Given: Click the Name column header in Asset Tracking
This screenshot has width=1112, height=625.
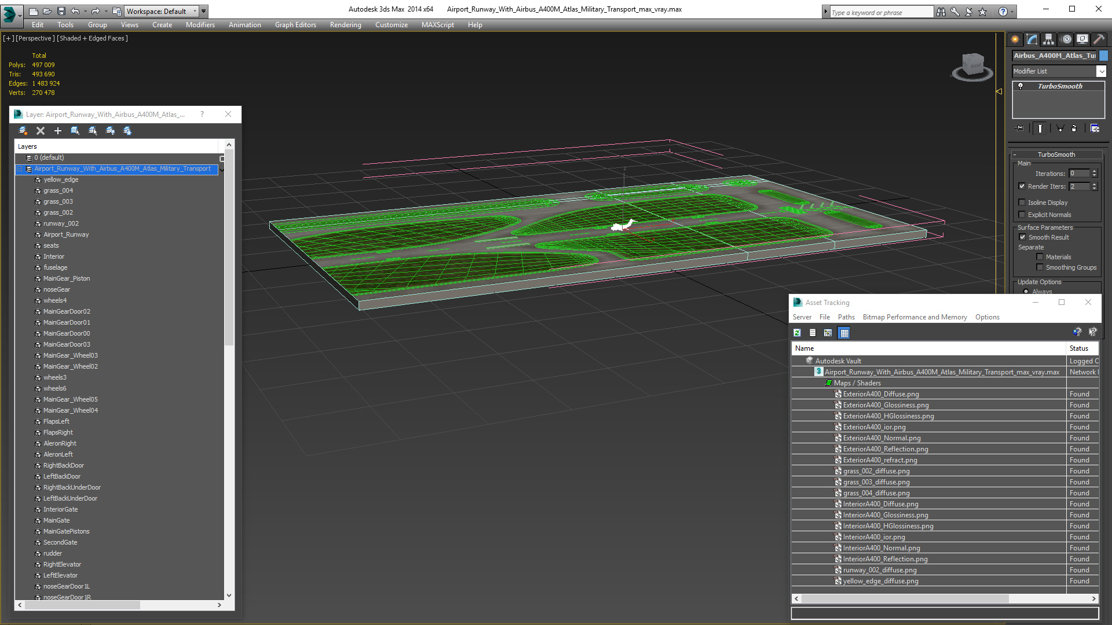Looking at the screenshot, I should pyautogui.click(x=929, y=348).
